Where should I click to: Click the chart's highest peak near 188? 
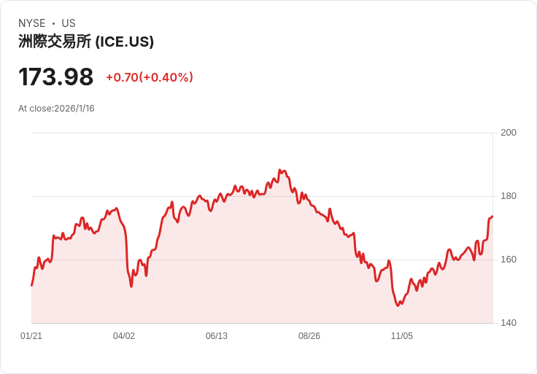[x=279, y=170]
